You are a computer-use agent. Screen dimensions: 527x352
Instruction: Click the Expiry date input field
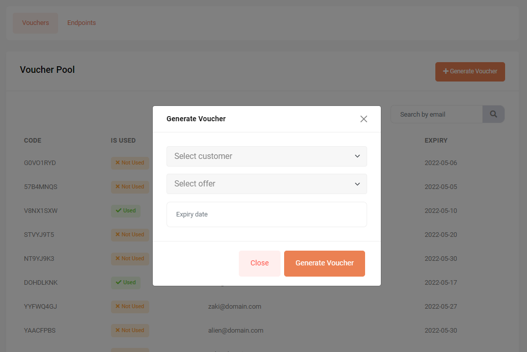click(x=266, y=214)
